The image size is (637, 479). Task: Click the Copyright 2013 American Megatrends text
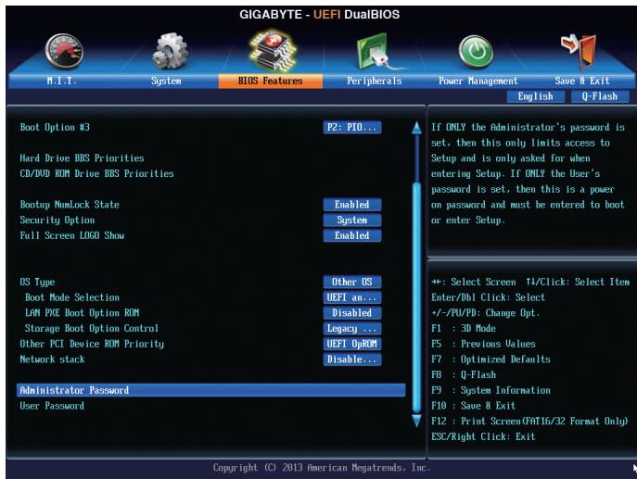[322, 468]
